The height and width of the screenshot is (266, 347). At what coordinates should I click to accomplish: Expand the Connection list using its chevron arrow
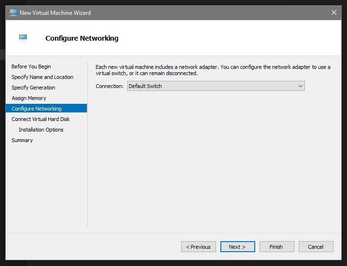(x=300, y=86)
